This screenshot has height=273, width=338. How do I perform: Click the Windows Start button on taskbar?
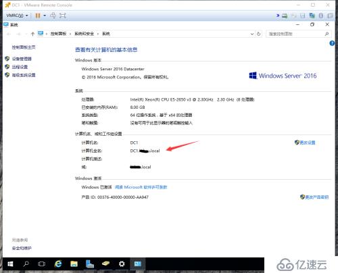[x=10, y=264]
